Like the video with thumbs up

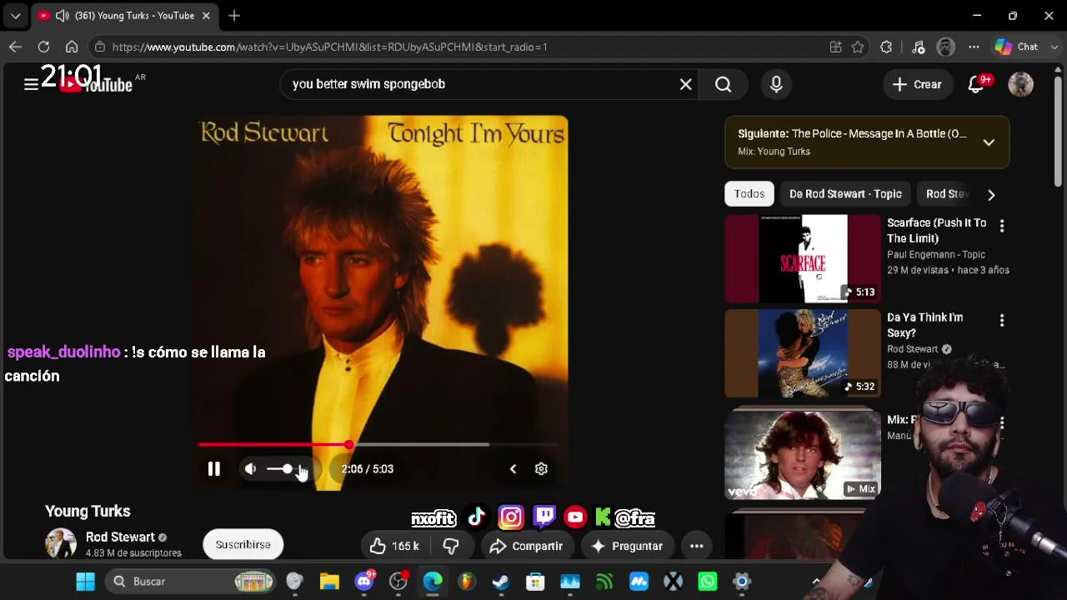coord(395,546)
